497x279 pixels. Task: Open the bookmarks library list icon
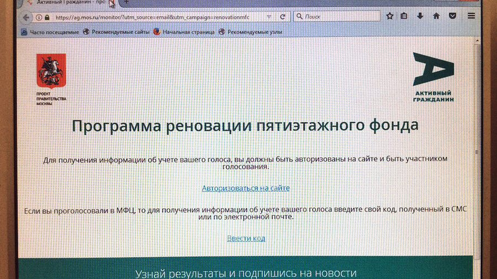[404, 16]
